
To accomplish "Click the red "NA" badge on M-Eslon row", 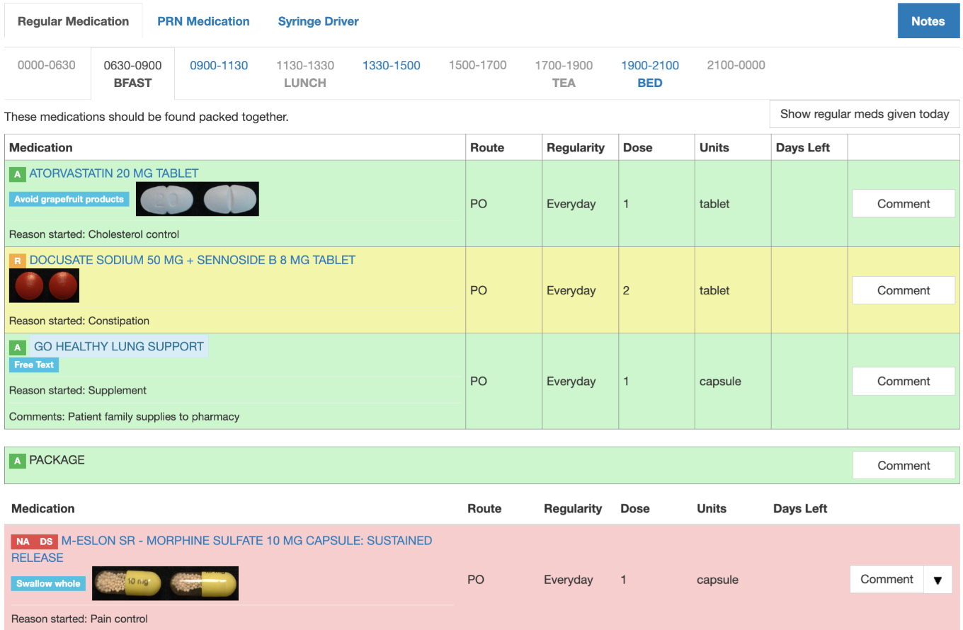I will click(22, 541).
